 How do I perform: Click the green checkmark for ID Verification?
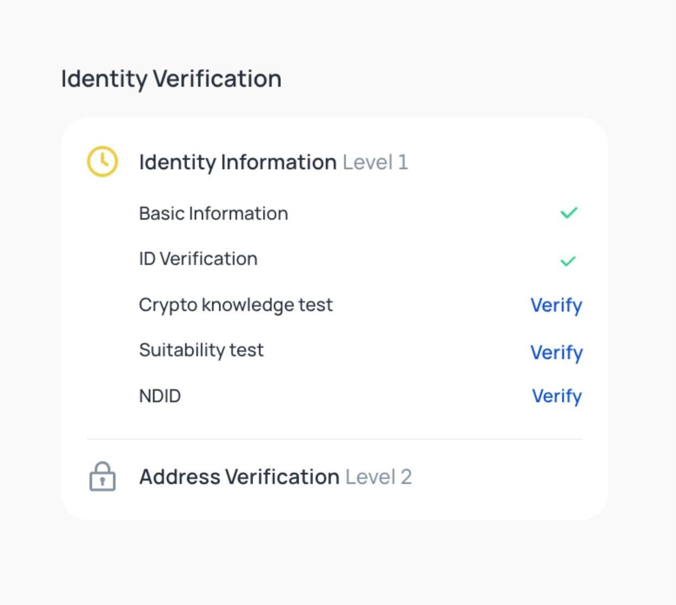[x=568, y=261]
